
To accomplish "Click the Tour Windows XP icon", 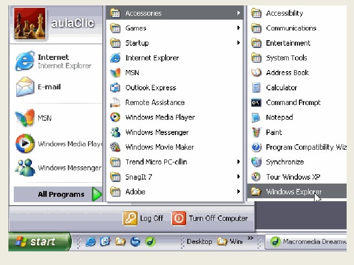I will (x=256, y=177).
